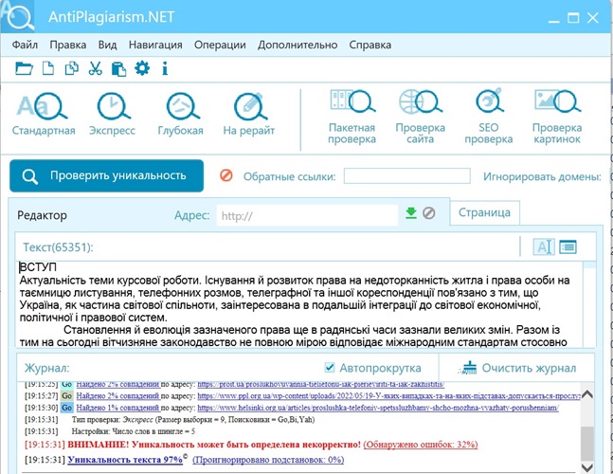Click Уникальность текста 97% link
613x474 pixels.
pos(125,460)
